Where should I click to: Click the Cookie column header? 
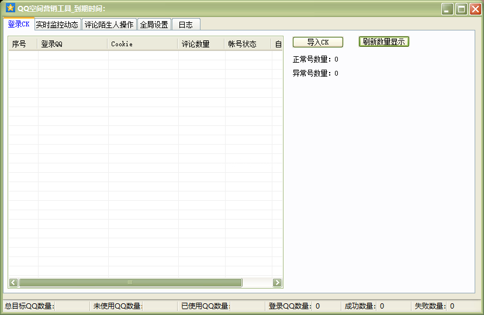(142, 44)
